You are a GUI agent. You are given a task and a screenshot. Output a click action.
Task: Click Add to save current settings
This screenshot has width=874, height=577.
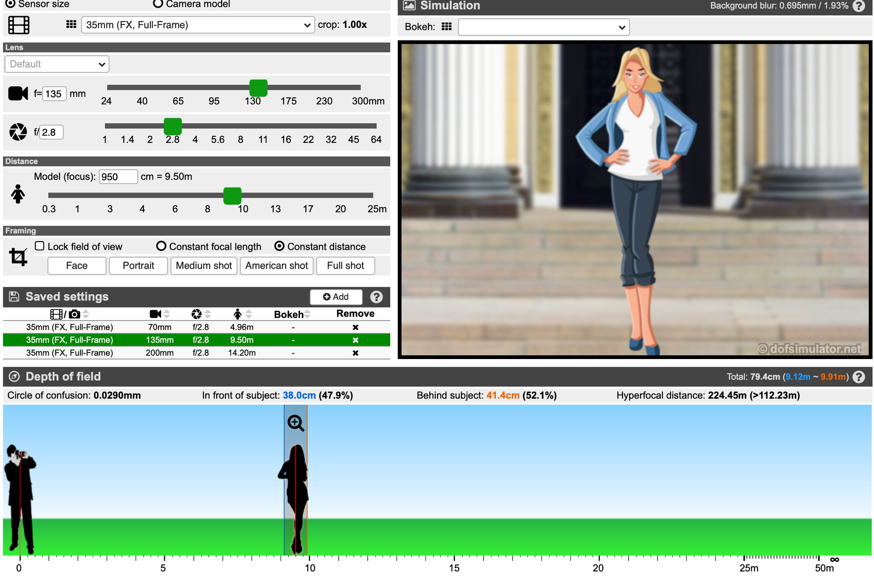336,297
